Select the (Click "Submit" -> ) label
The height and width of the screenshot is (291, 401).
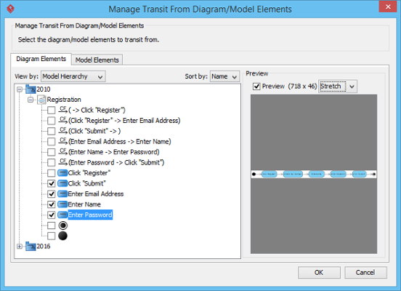(94, 131)
